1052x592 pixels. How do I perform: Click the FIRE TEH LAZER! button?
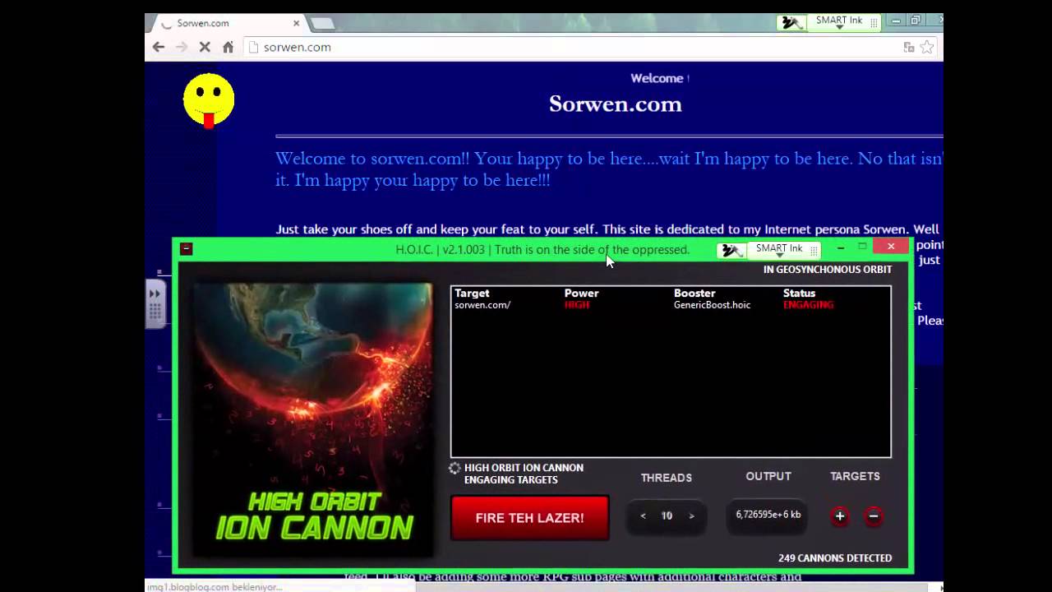point(529,518)
